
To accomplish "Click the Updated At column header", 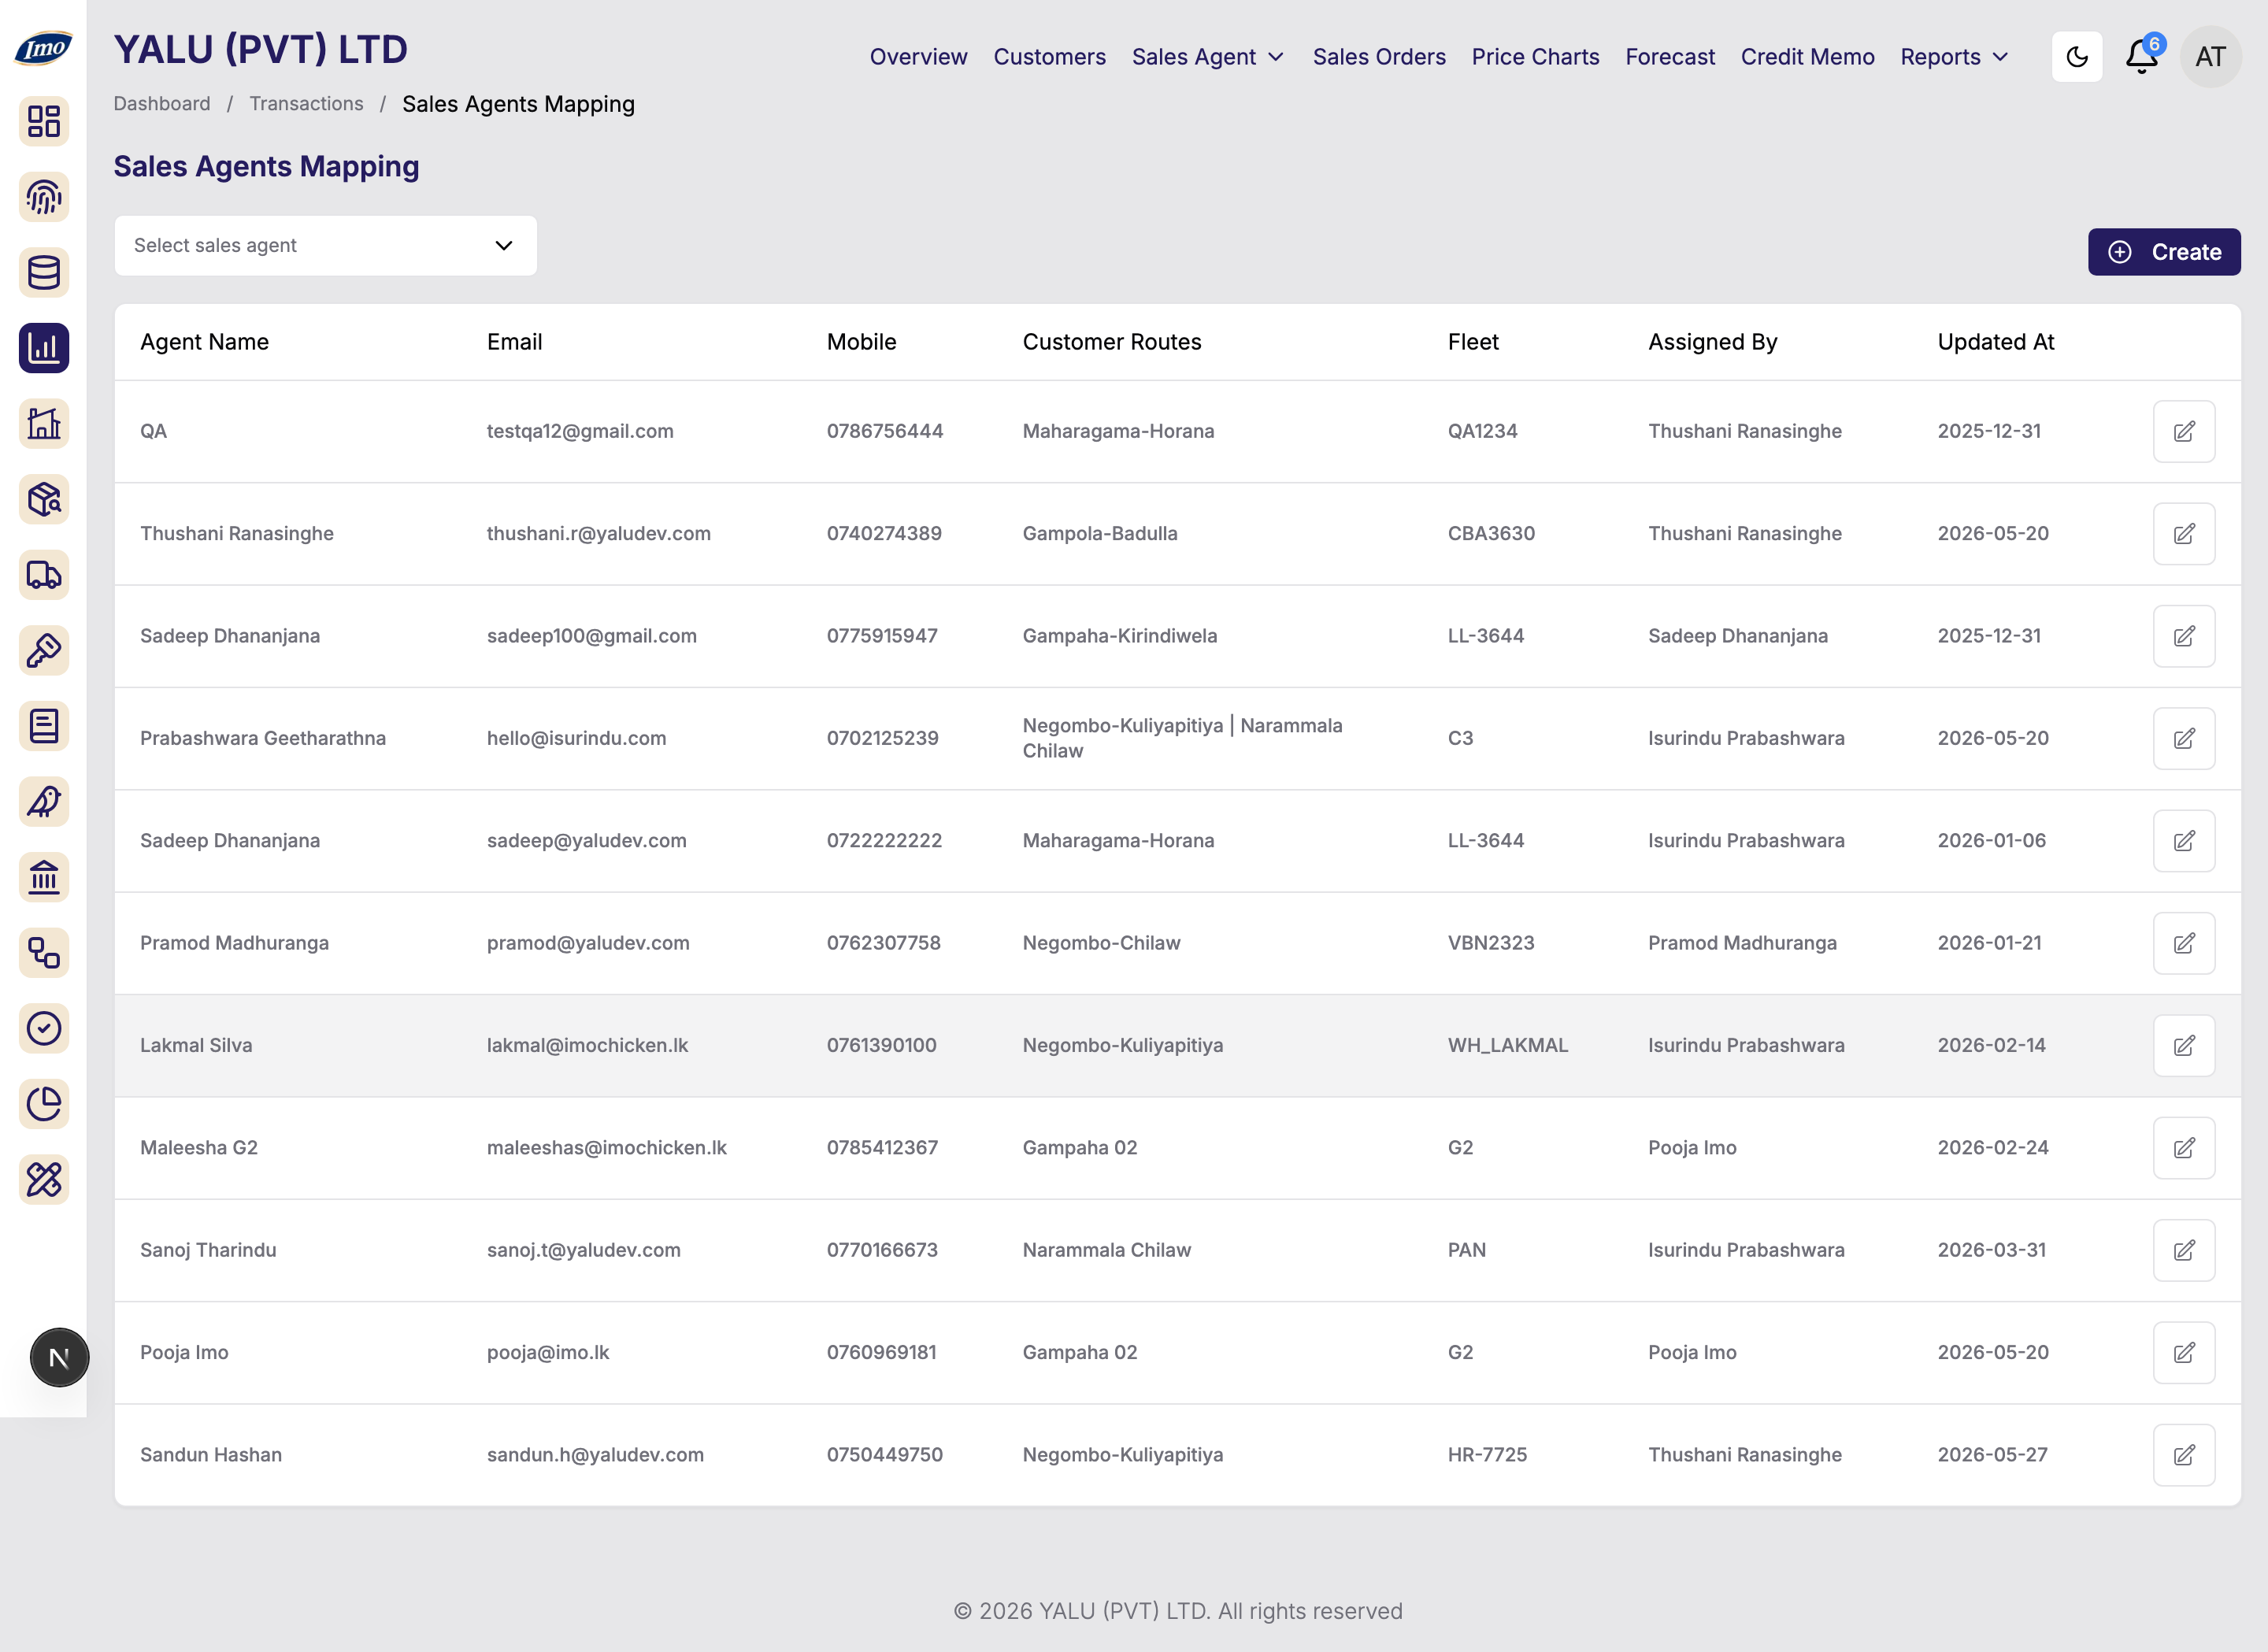I will [1995, 342].
